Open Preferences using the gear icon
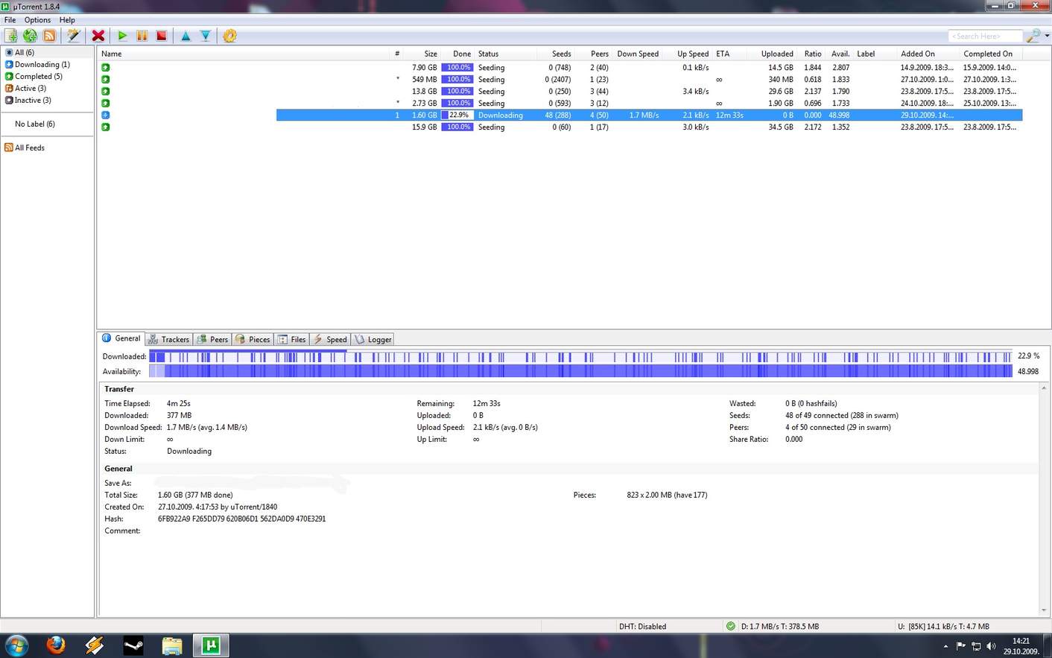1052x658 pixels. tap(229, 36)
